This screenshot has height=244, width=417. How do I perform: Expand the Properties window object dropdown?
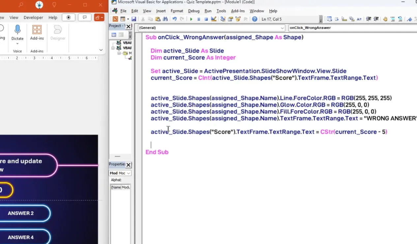pyautogui.click(x=128, y=173)
